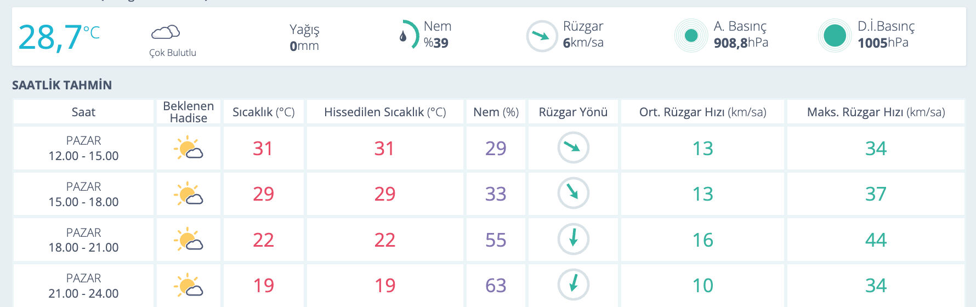Click the 28,7°C current temperature reading
This screenshot has height=307, width=976.
59,37
